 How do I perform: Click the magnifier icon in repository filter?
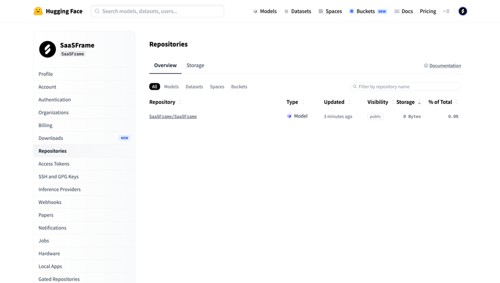click(x=355, y=87)
